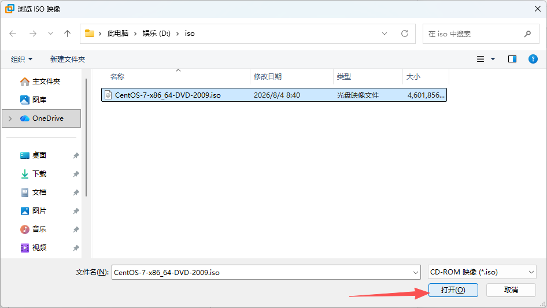Go up one folder level

(x=67, y=34)
